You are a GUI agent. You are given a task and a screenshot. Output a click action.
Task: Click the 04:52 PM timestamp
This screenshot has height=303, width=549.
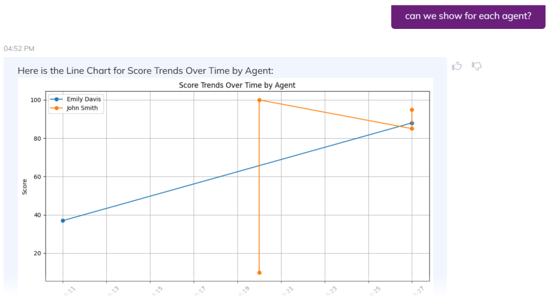19,49
